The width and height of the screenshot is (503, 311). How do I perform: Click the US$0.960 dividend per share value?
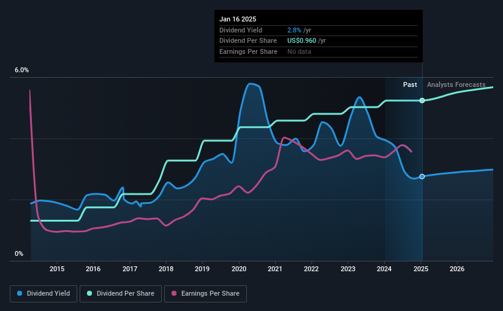click(301, 41)
